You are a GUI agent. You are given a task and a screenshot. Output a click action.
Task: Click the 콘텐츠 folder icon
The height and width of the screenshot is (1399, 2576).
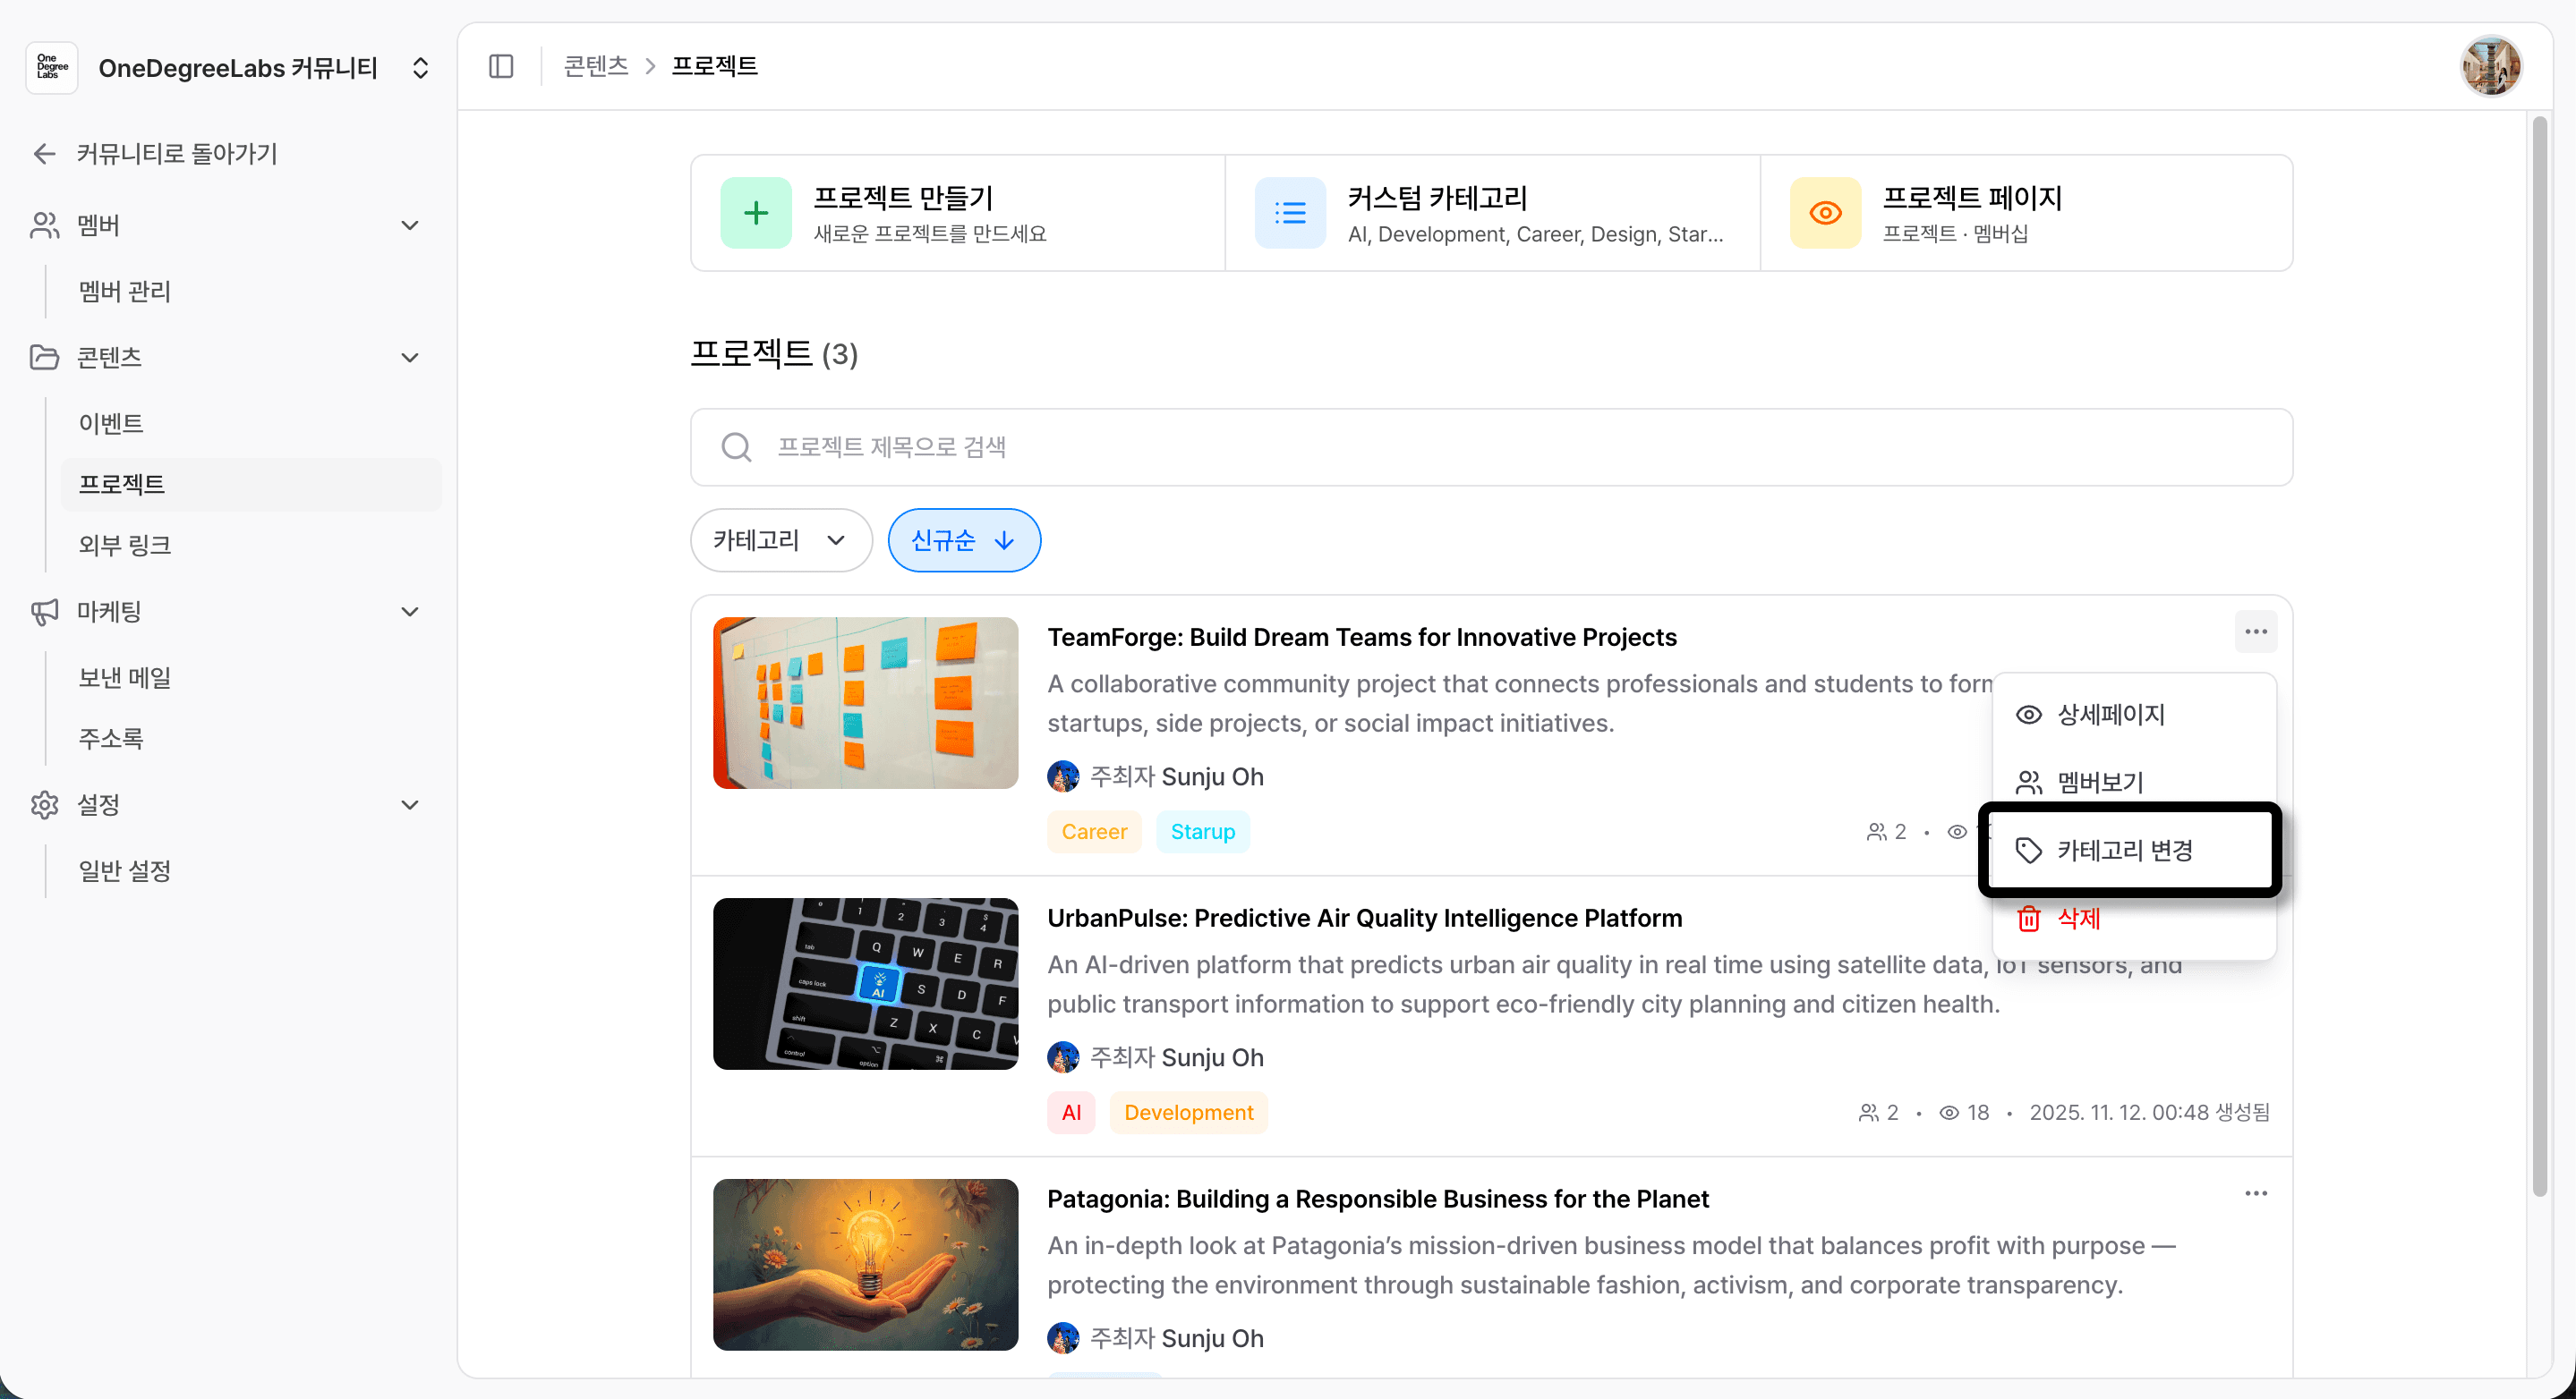pyautogui.click(x=44, y=357)
